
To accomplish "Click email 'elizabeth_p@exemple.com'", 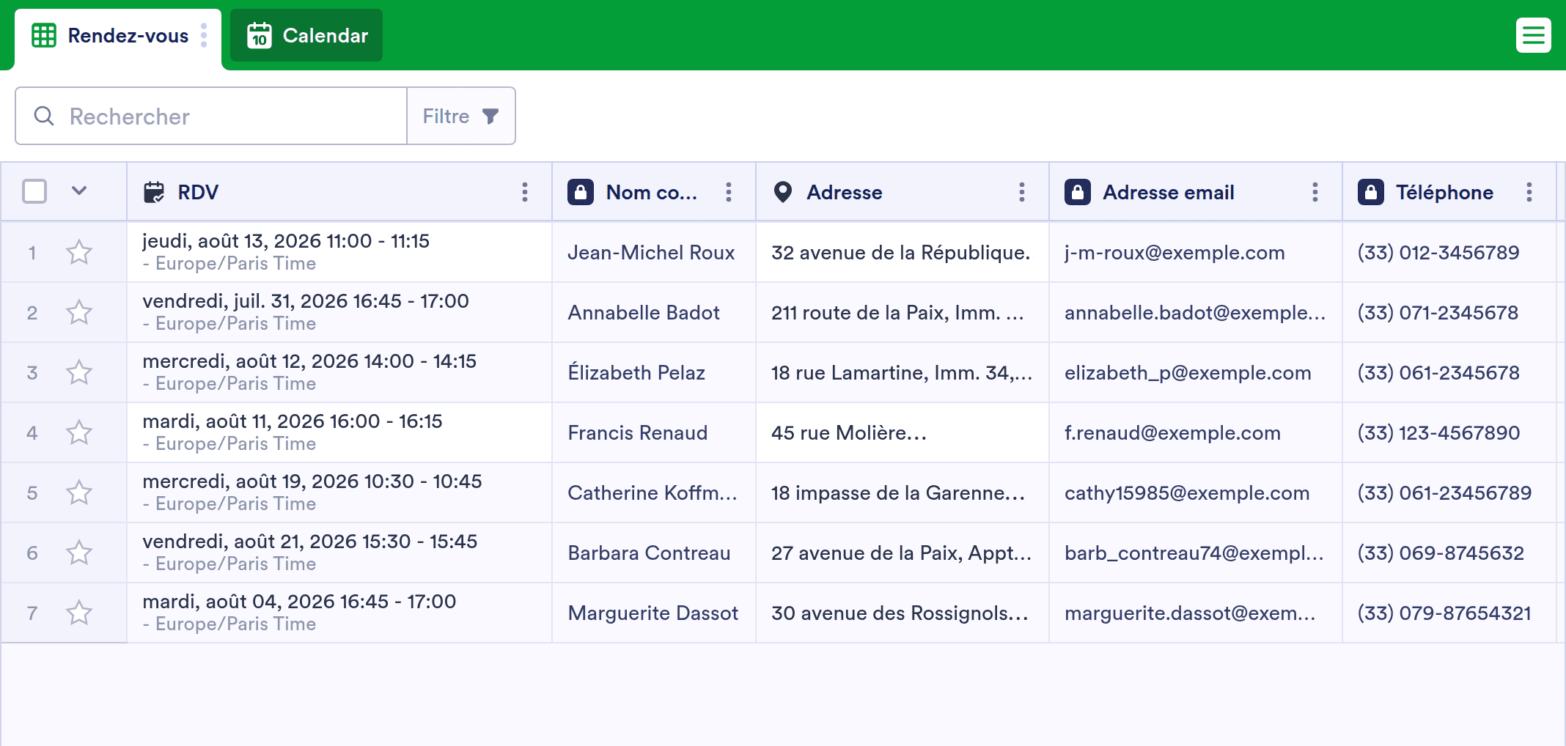I will [x=1188, y=372].
